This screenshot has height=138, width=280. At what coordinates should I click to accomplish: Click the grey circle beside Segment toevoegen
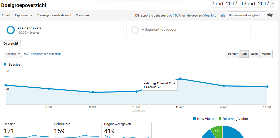point(135,30)
